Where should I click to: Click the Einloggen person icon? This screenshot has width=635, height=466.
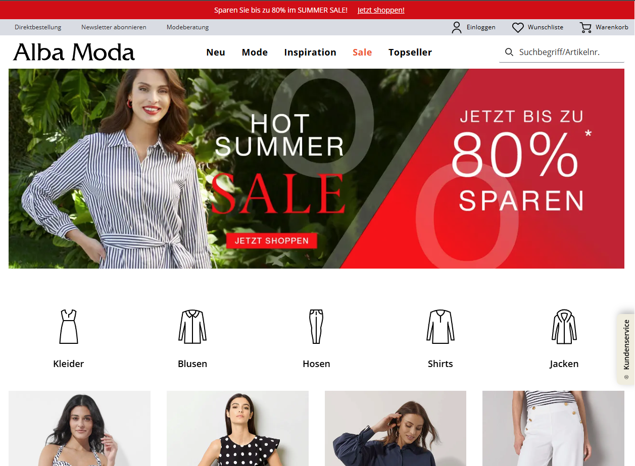click(457, 27)
